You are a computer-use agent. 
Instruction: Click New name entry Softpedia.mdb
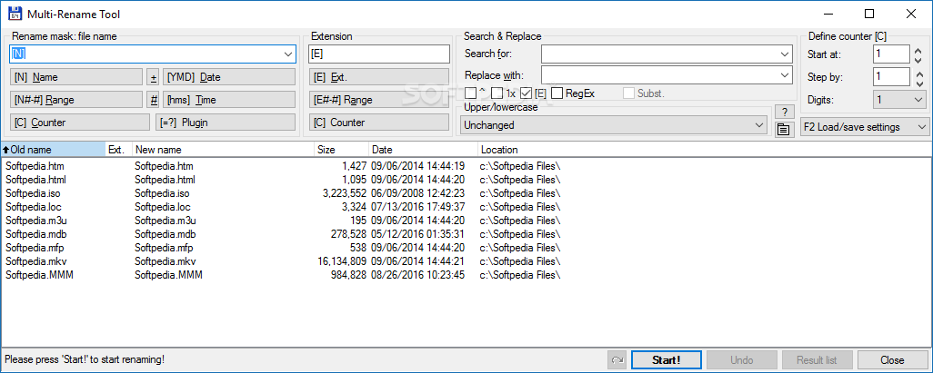165,234
